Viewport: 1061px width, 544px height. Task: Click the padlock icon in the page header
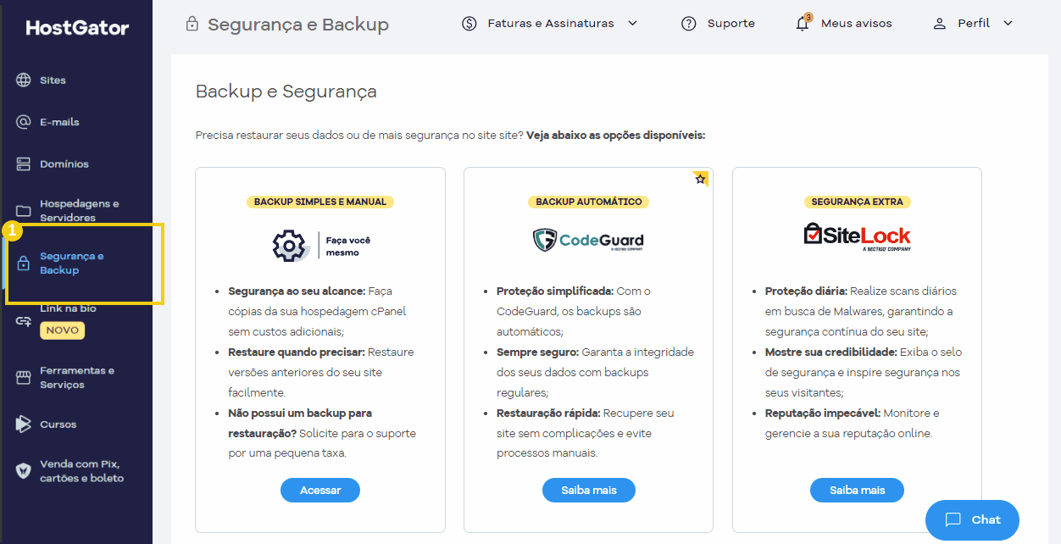pyautogui.click(x=192, y=24)
